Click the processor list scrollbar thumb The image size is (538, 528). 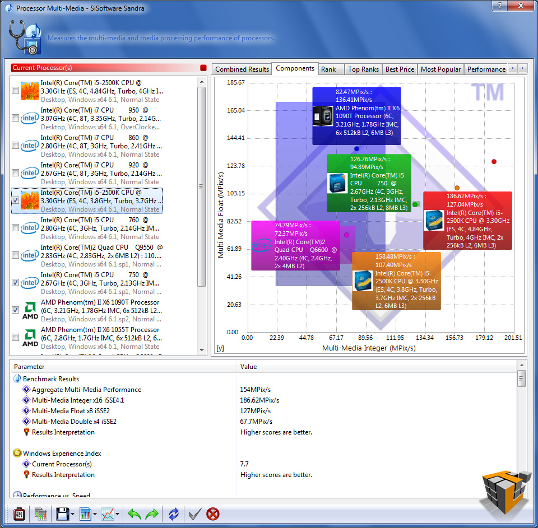click(x=201, y=186)
